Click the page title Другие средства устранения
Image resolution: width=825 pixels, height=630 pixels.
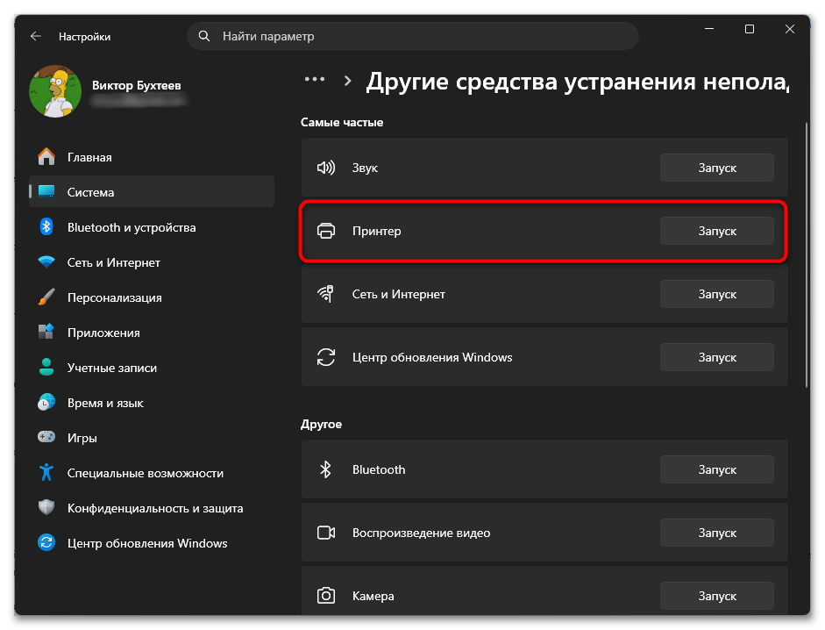[577, 82]
